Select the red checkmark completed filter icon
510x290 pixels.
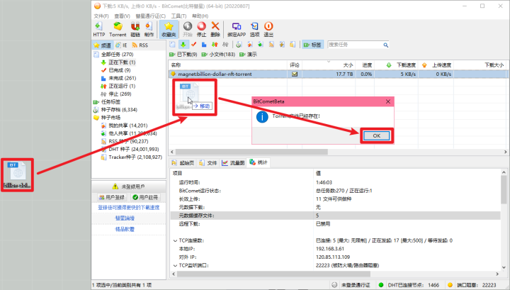(x=194, y=45)
